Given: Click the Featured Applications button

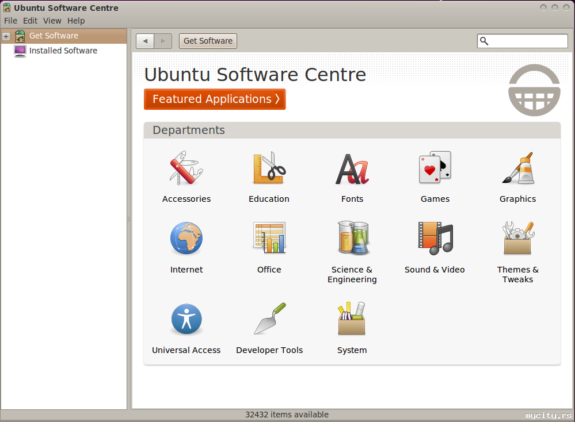Looking at the screenshot, I should click(215, 99).
